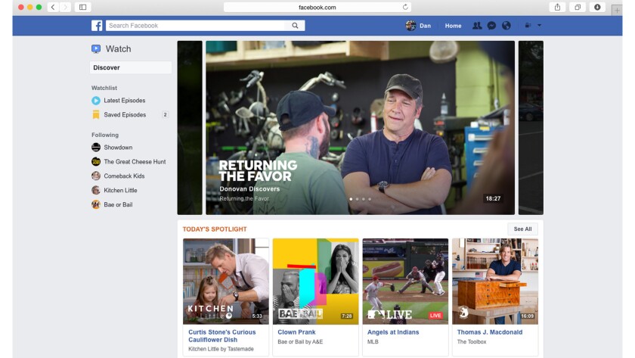Click 'Bae or Bail by A&E' text
Screen dimensions: 635x358
coord(300,342)
